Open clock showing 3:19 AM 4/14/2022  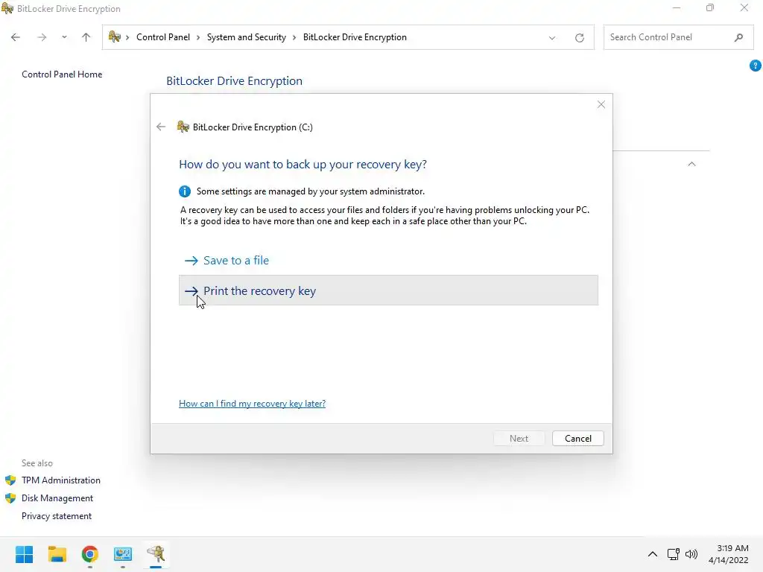[729, 554]
